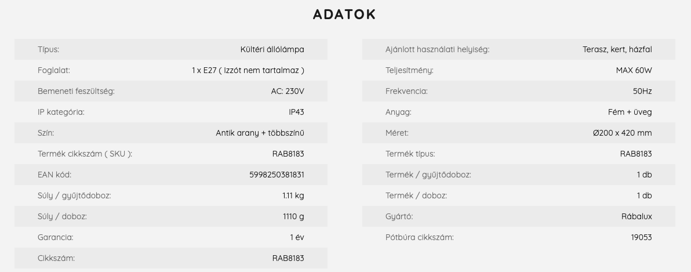
Task: Click the Foglalat value 1 x E27
Action: (x=248, y=70)
